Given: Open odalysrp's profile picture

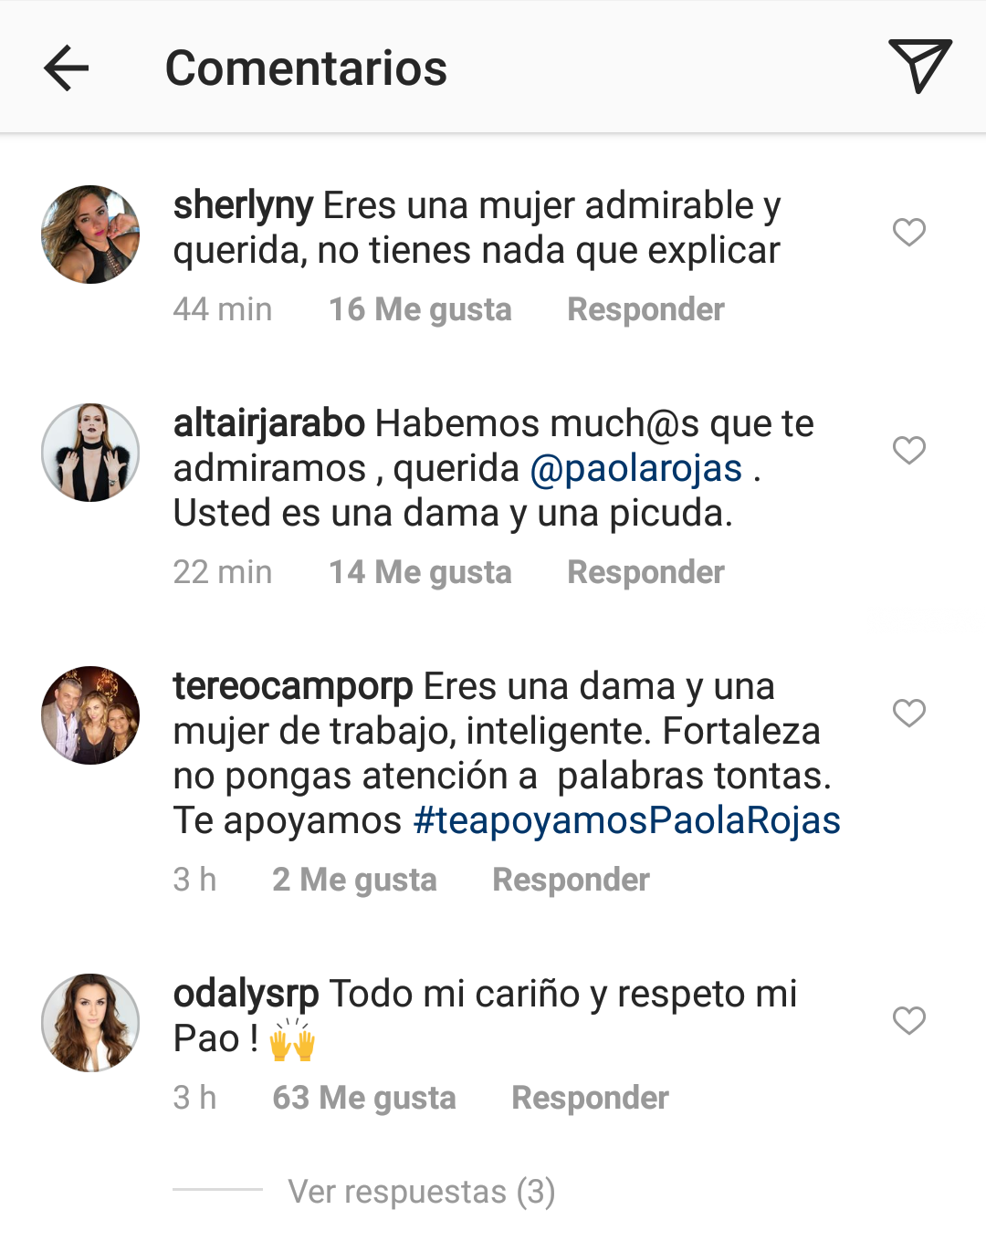Looking at the screenshot, I should tap(90, 1023).
